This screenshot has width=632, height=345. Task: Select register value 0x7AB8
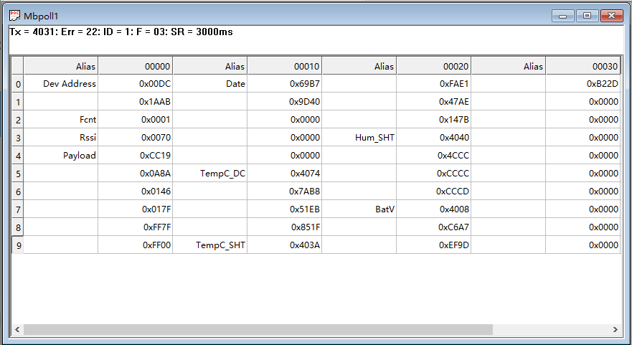[285, 191]
